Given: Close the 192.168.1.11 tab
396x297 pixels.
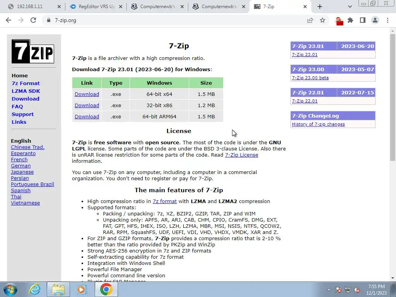Looking at the screenshot, I should click(x=59, y=7).
